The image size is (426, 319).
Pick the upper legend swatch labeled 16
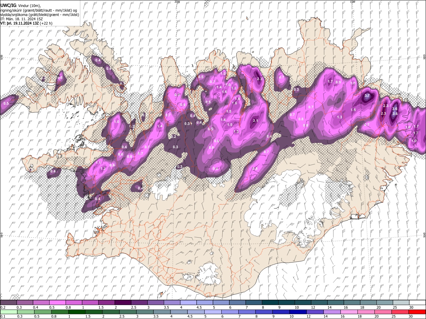point(352,302)
